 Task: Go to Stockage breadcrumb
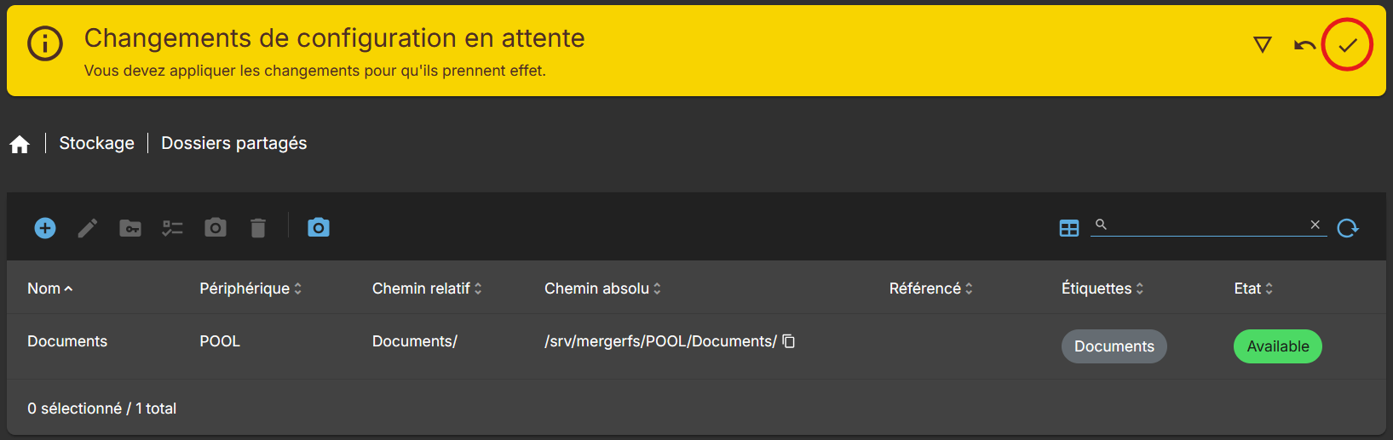click(96, 143)
